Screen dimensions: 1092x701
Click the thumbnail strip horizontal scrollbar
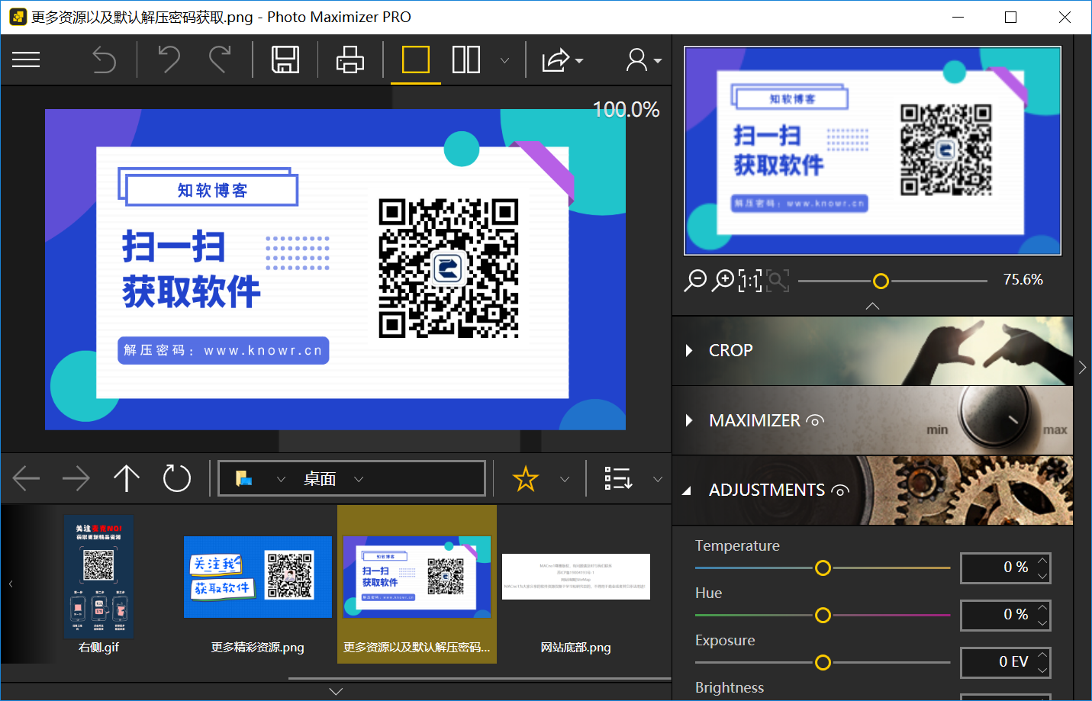click(x=479, y=678)
